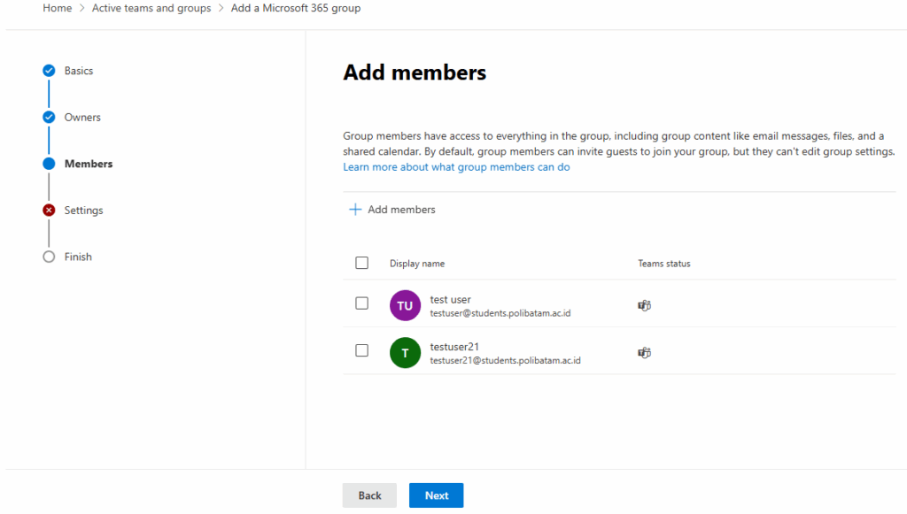Click Teams status icon for test user
The width and height of the screenshot is (907, 514).
pyautogui.click(x=645, y=306)
